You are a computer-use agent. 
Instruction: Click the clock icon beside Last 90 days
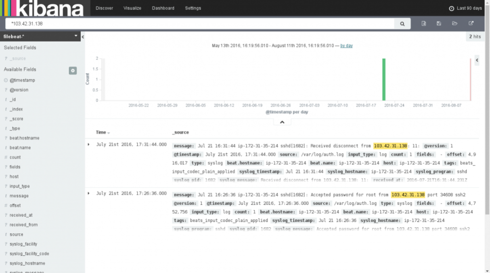click(x=451, y=9)
